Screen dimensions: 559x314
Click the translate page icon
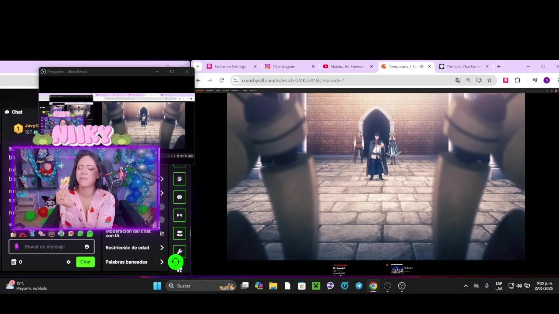458,80
